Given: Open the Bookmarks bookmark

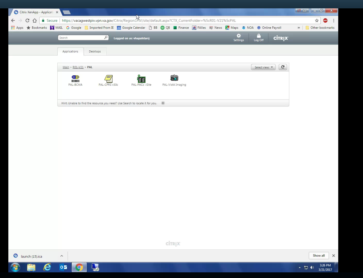Looking at the screenshot, I should pyautogui.click(x=37, y=28).
